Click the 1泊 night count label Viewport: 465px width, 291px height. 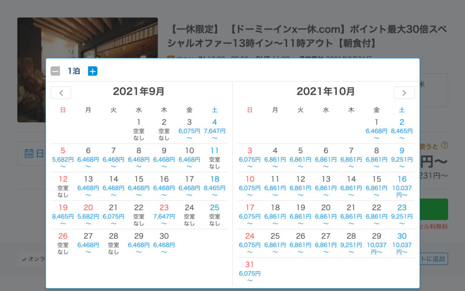click(x=73, y=71)
